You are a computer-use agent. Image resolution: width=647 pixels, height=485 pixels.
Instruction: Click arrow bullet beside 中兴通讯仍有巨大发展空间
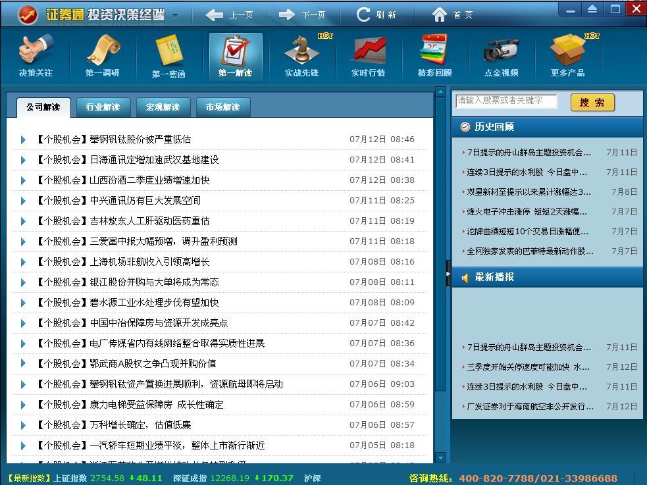pyautogui.click(x=23, y=201)
